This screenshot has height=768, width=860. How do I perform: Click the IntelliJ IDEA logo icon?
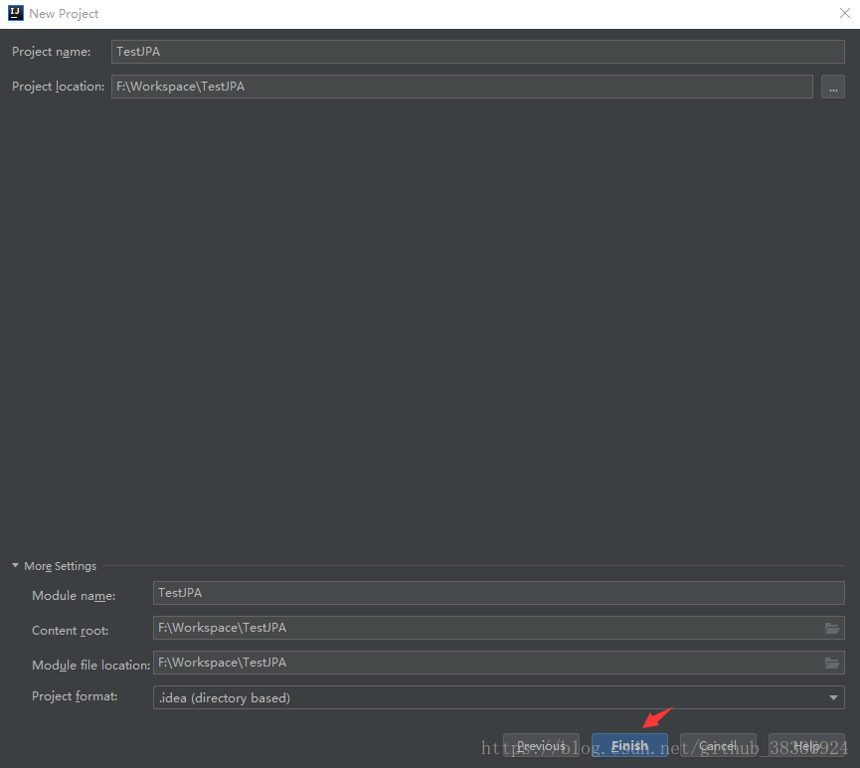click(x=15, y=13)
